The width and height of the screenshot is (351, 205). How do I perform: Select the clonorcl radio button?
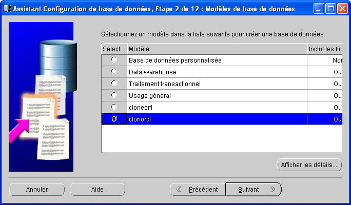point(114,119)
